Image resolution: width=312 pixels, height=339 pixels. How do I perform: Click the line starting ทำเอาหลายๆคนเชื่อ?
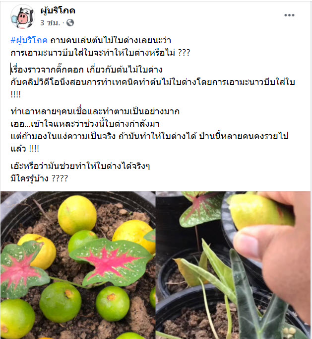tap(95, 111)
